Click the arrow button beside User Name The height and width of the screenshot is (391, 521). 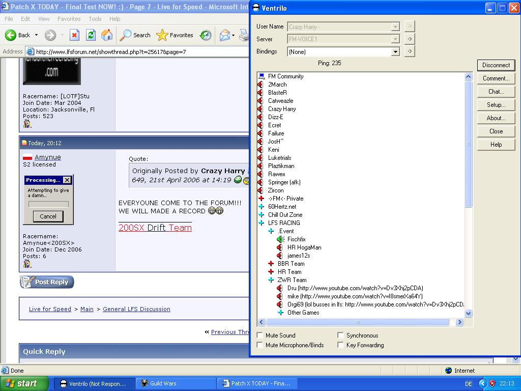[x=410, y=26]
